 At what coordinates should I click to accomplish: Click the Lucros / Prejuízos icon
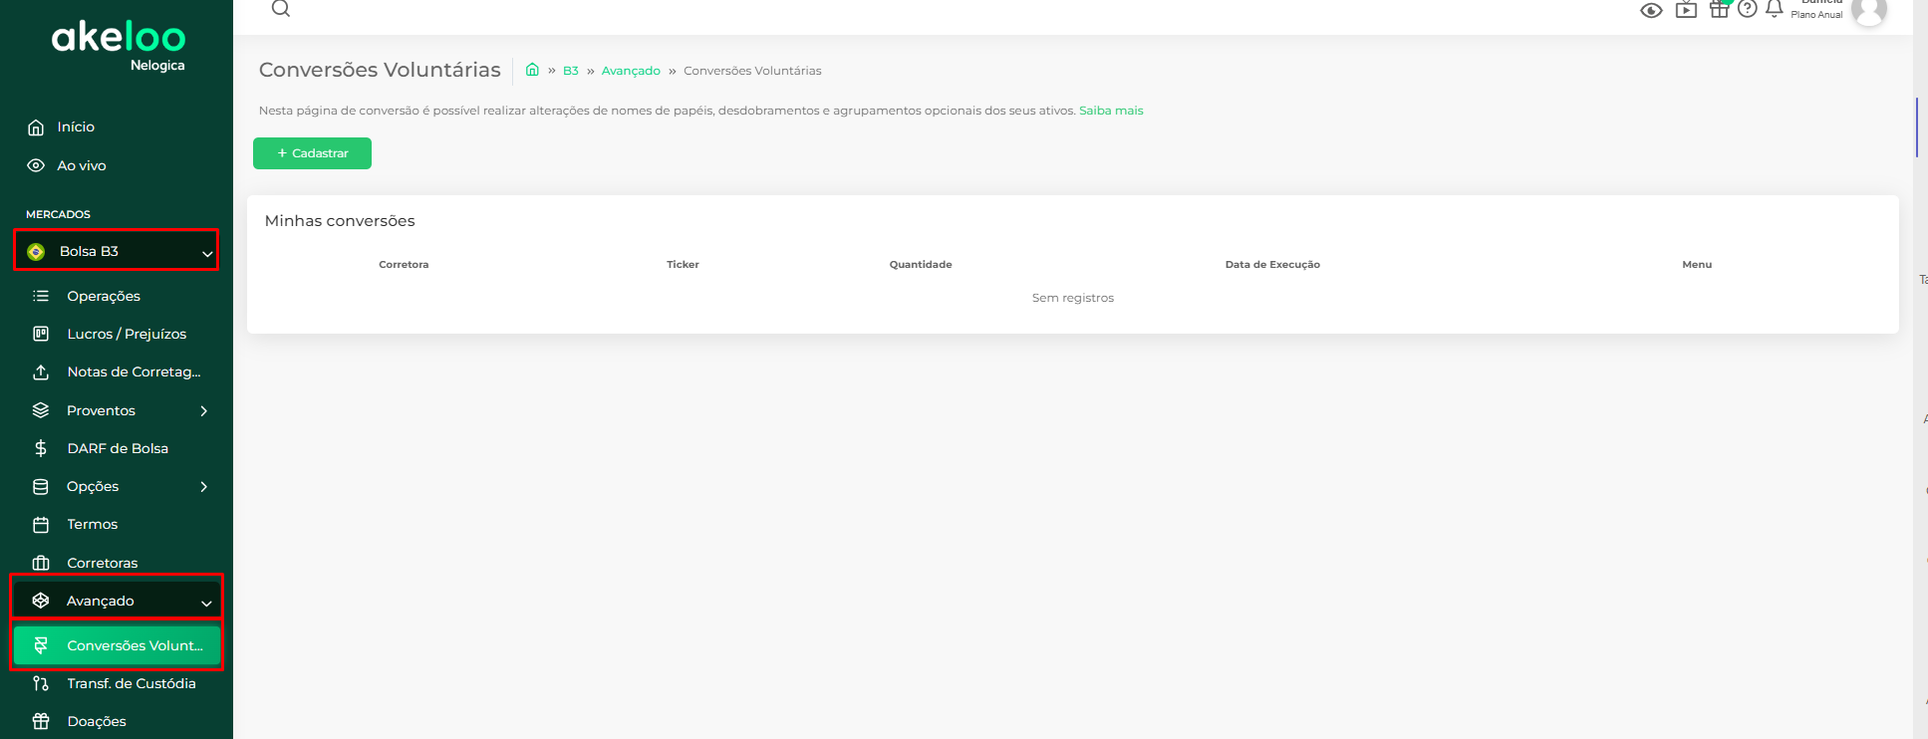(x=41, y=334)
